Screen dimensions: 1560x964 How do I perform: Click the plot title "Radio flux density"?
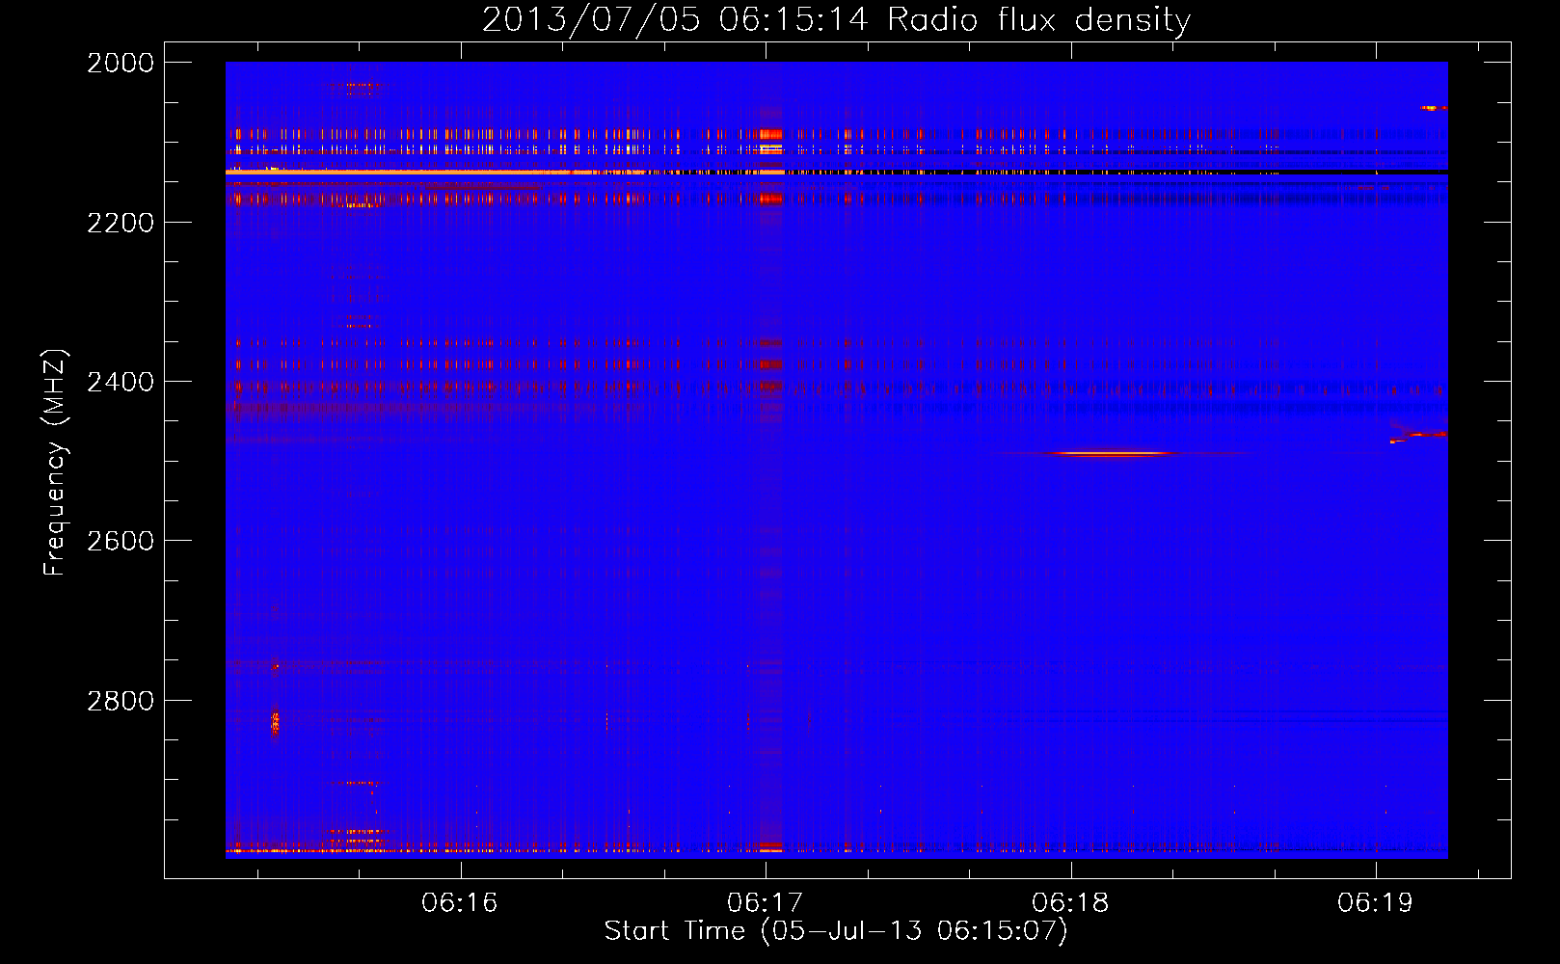click(x=1038, y=19)
